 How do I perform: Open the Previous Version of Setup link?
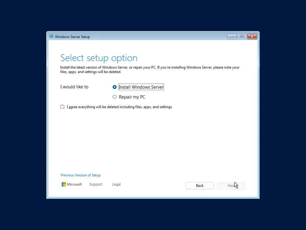[x=81, y=175]
